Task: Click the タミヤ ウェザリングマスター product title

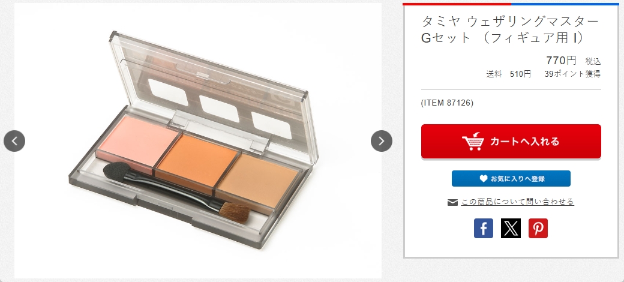Action: click(510, 29)
